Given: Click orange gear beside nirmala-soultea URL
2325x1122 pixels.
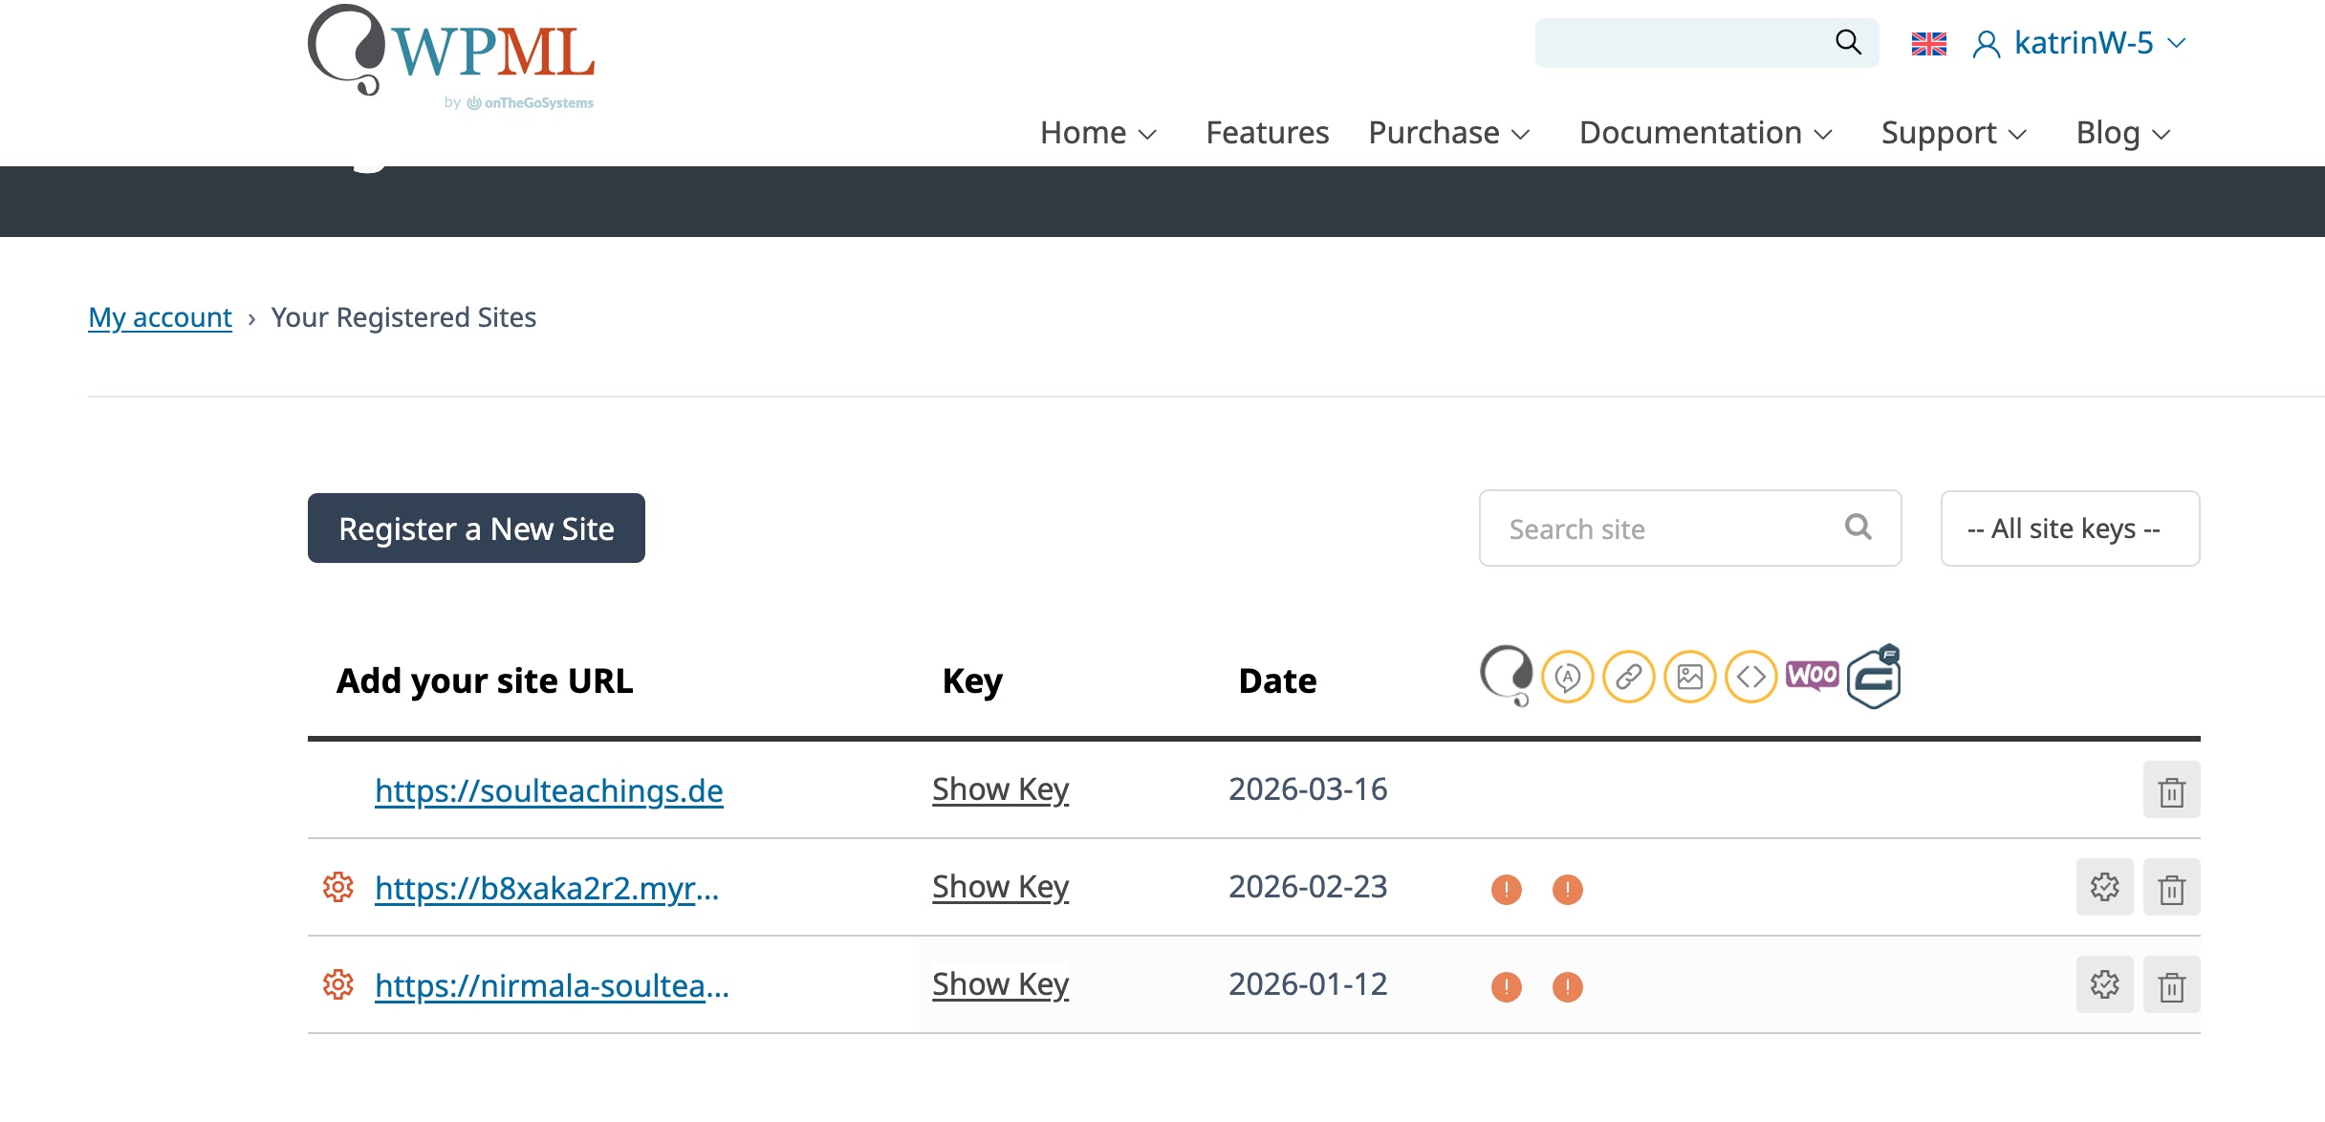Looking at the screenshot, I should click(337, 984).
